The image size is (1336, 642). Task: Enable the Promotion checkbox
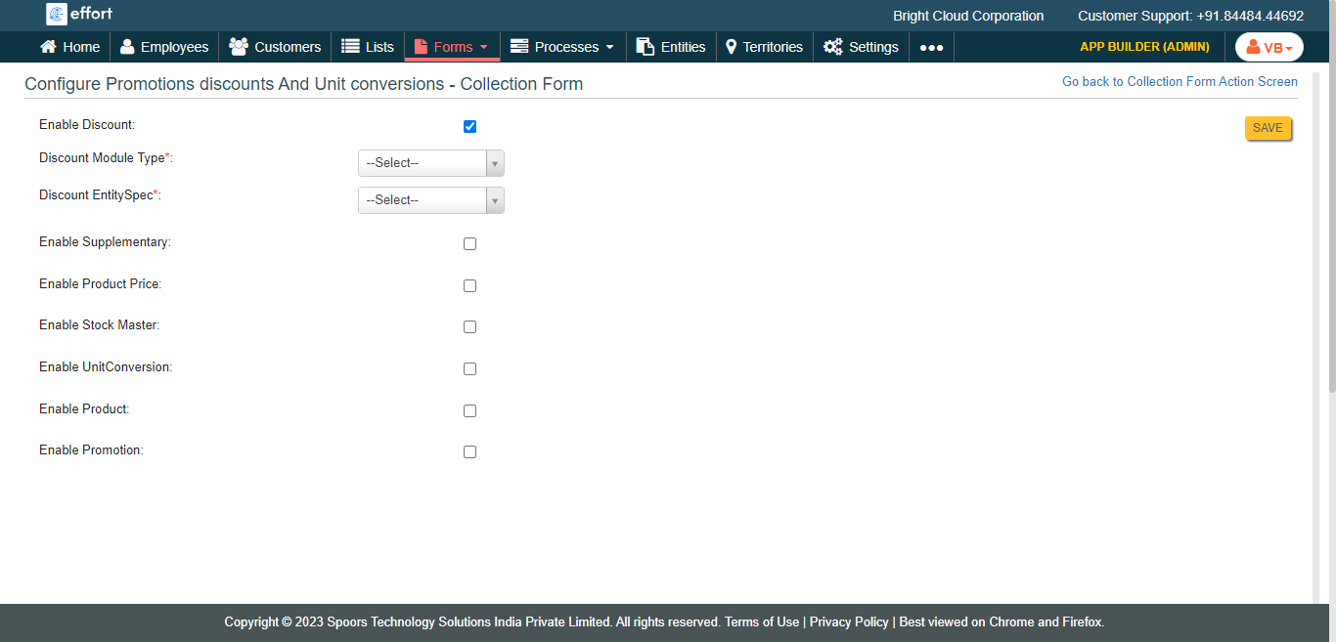[469, 452]
